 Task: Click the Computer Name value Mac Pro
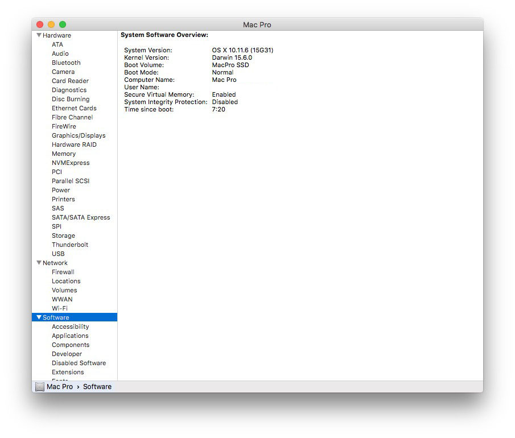(x=224, y=80)
